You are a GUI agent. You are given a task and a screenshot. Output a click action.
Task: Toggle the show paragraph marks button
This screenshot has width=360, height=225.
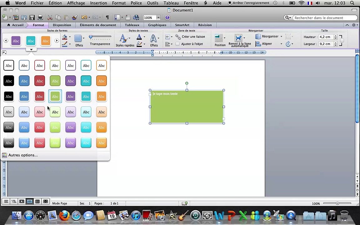click(x=107, y=17)
